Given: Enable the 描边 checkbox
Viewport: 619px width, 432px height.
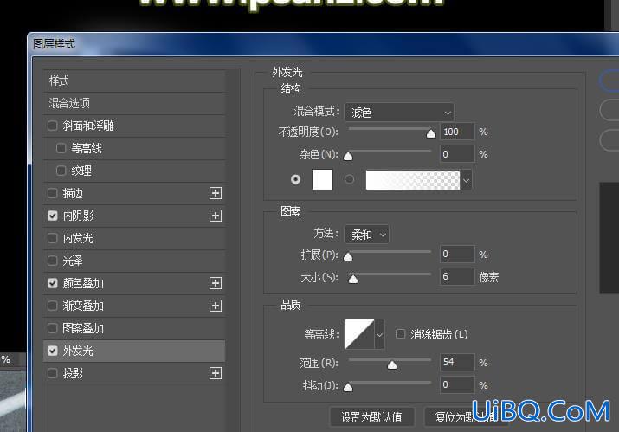Looking at the screenshot, I should 53,193.
